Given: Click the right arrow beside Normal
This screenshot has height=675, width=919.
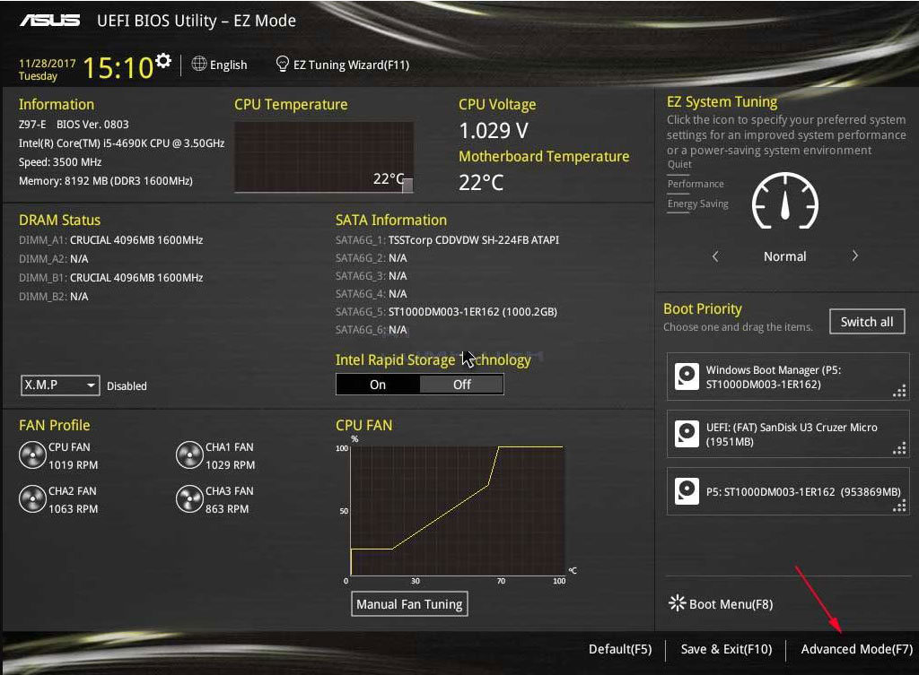Looking at the screenshot, I should (x=855, y=255).
